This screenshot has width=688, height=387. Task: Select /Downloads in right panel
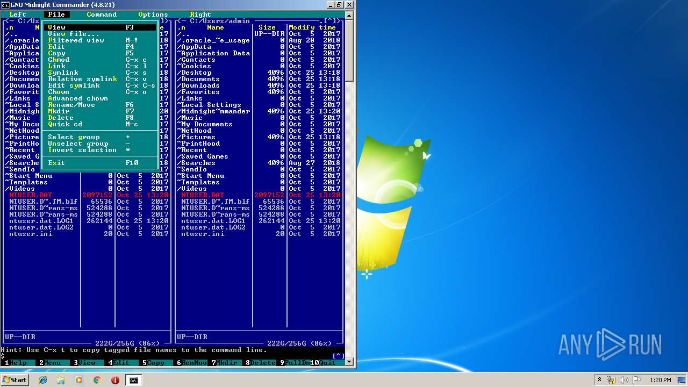coord(259,85)
